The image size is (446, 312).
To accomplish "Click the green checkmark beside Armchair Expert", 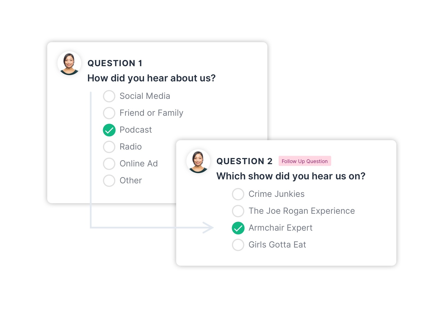I will point(238,228).
